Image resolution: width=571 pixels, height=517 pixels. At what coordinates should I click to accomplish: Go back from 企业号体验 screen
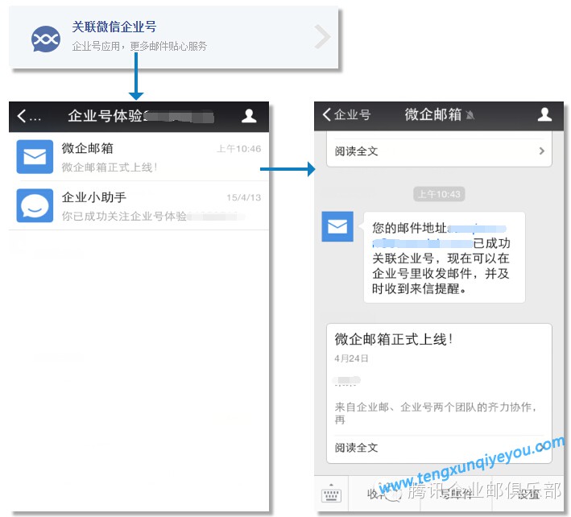(28, 117)
